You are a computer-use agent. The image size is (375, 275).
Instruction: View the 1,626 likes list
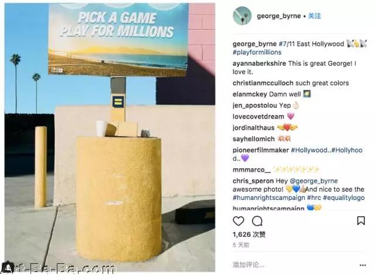(x=249, y=235)
